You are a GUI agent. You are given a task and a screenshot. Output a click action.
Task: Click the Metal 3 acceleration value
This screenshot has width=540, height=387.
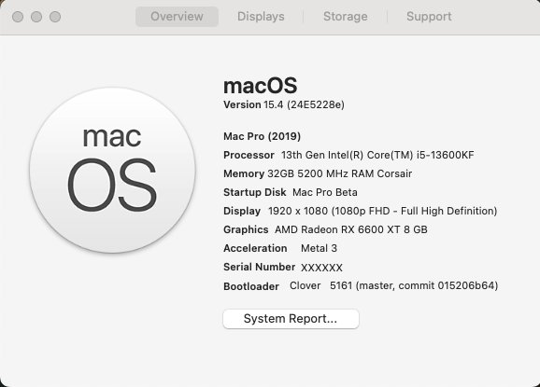click(x=319, y=248)
